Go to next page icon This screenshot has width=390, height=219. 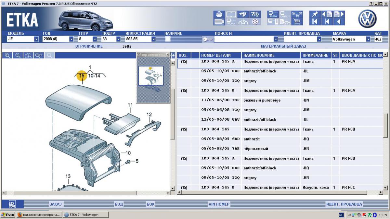tap(339, 14)
